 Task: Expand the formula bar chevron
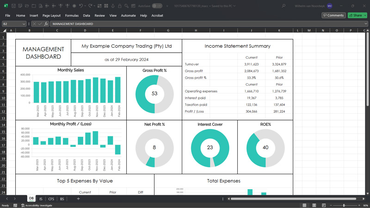click(366, 24)
